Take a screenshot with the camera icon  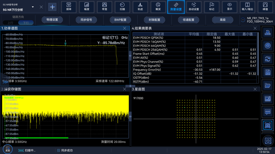[x=268, y=125]
